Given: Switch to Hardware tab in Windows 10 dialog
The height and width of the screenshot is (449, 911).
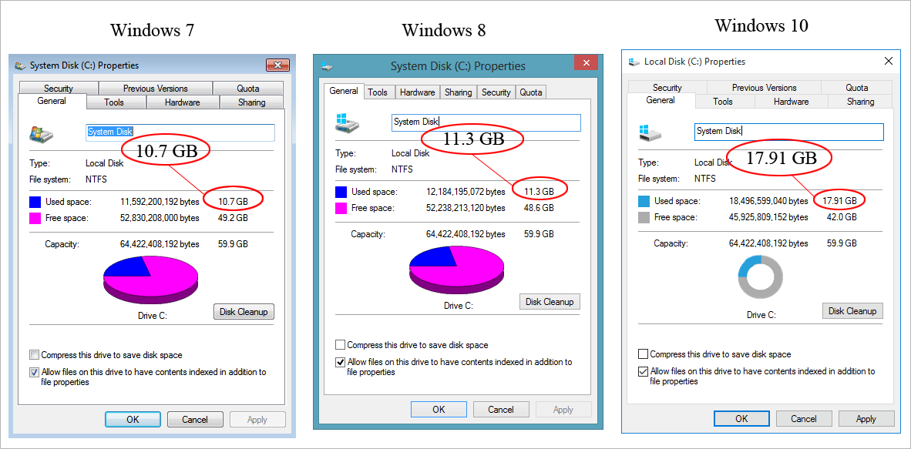Looking at the screenshot, I should [x=792, y=102].
